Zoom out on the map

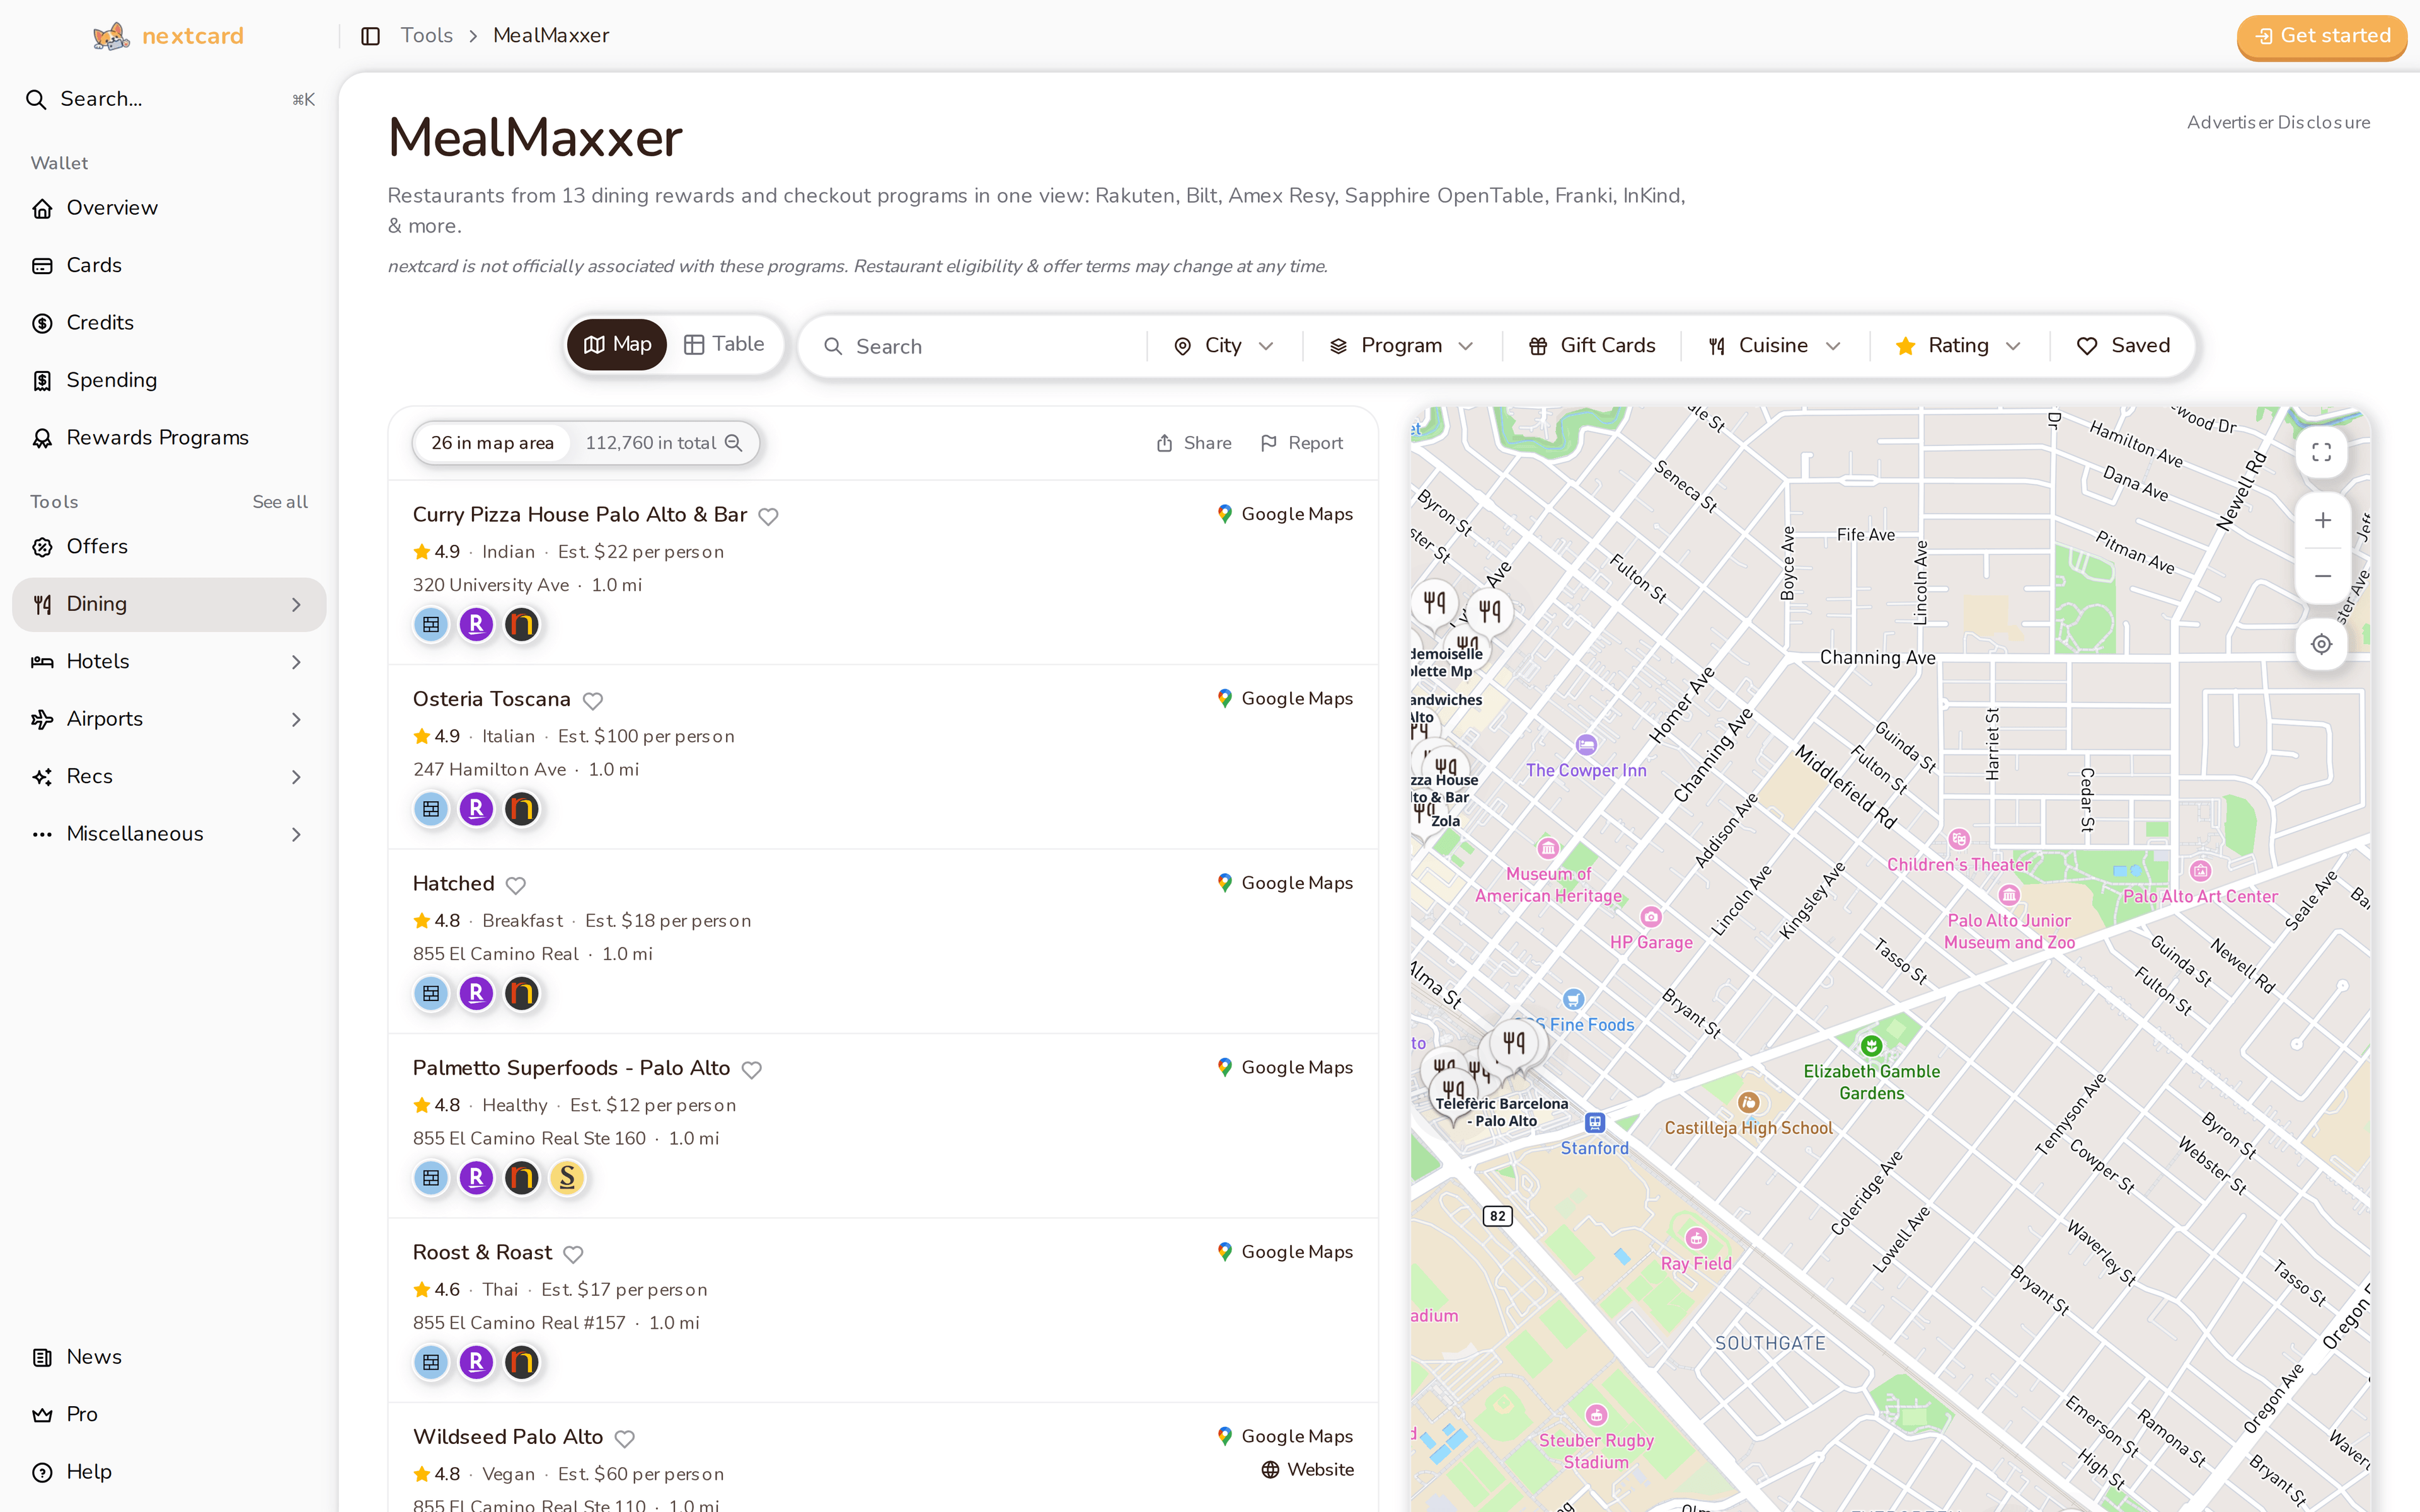click(x=2322, y=577)
